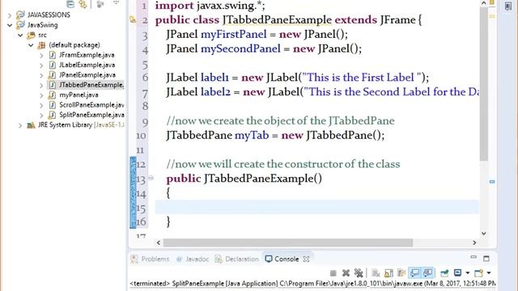Select JTabbedPaneExample.java in Package Explorer

91,85
